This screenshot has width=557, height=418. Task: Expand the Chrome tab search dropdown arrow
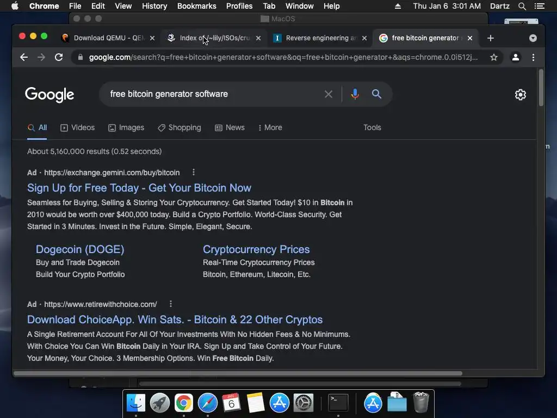pos(533,38)
